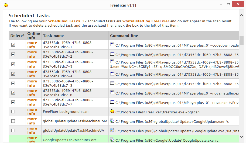Check delete box for globalUpdateUpdateTaskMachineCore
This screenshot has width=246, height=143.
(x=13, y=121)
